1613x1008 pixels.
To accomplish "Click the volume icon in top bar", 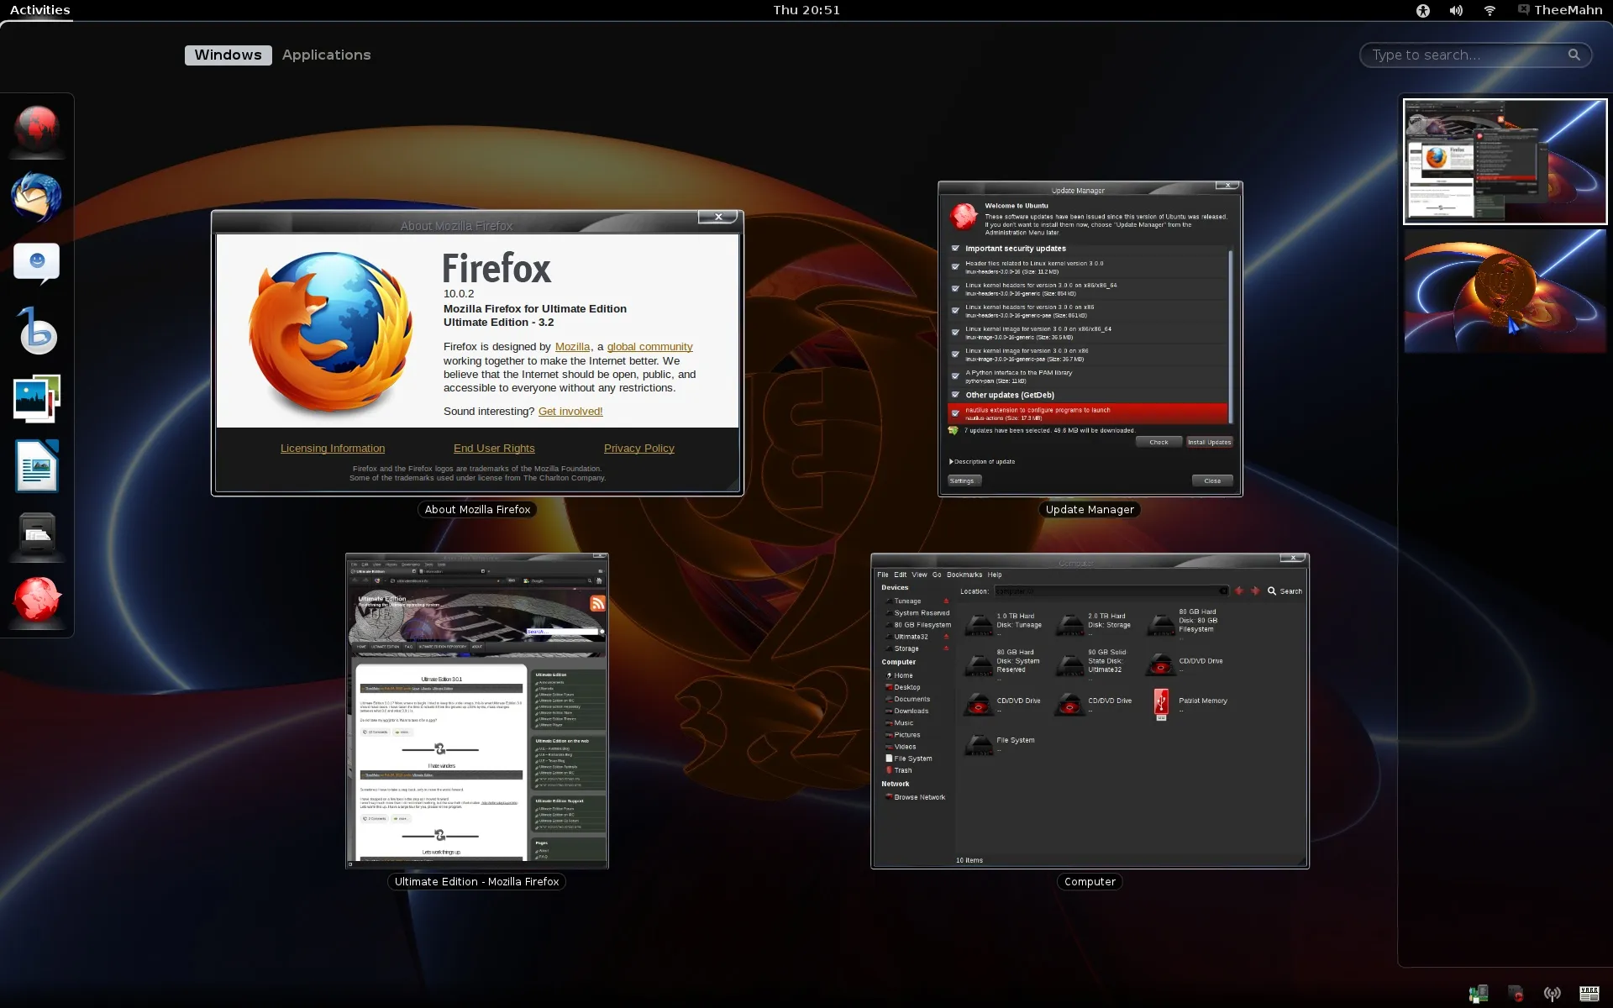I will click(x=1456, y=10).
